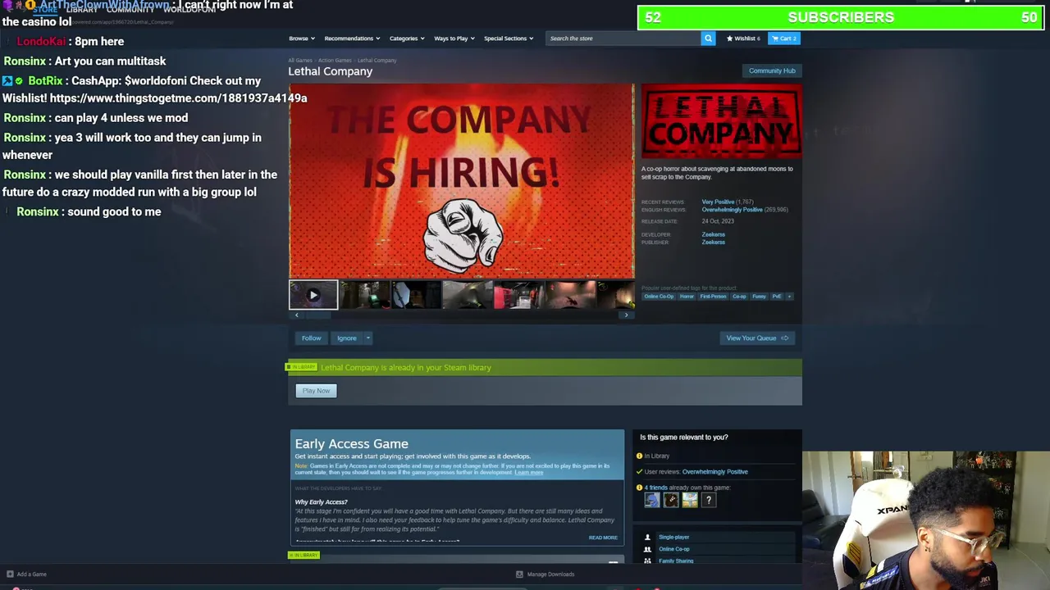The height and width of the screenshot is (590, 1050).
Task: Select the third screenshot thumbnail
Action: tap(417, 295)
